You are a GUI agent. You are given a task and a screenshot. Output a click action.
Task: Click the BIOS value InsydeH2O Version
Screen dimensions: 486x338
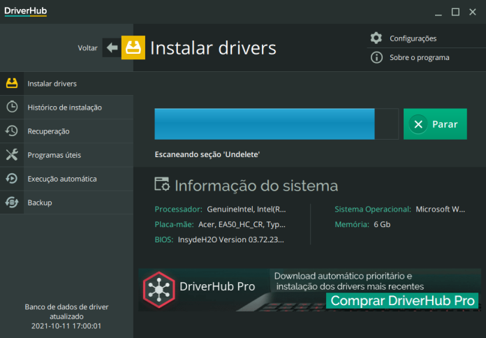231,240
